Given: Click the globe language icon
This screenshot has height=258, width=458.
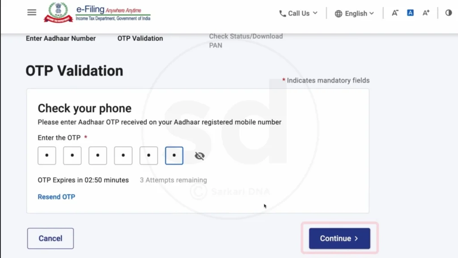Looking at the screenshot, I should point(339,13).
